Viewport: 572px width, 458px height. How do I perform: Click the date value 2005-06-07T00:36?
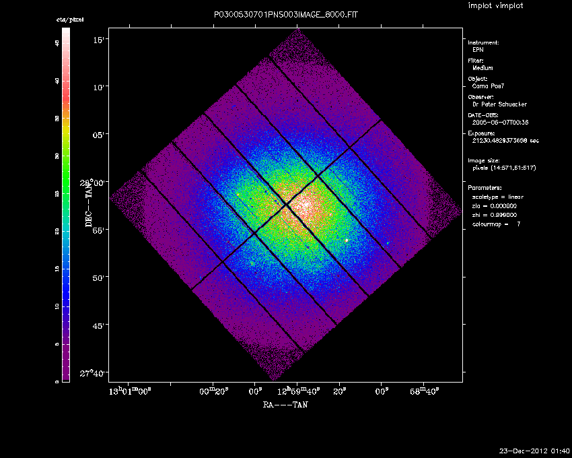(500, 123)
